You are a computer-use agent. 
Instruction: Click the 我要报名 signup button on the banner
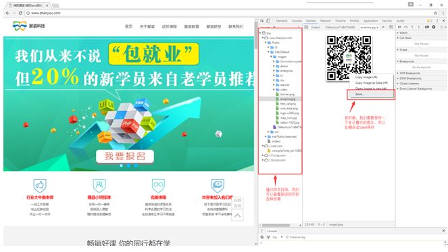pos(125,156)
